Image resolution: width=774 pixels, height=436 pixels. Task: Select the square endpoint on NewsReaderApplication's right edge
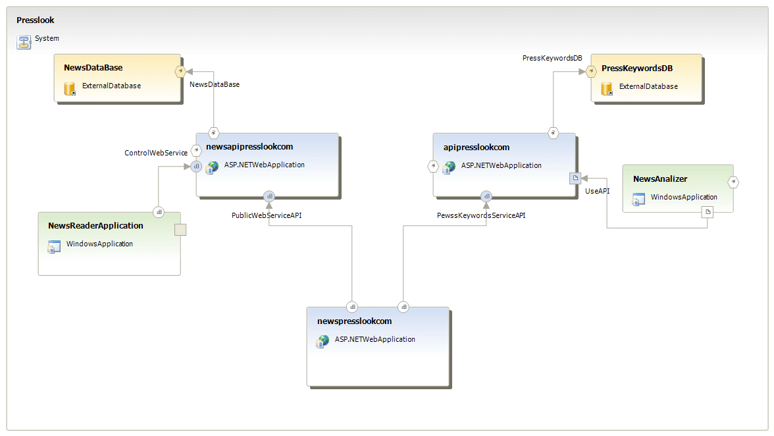coord(180,230)
